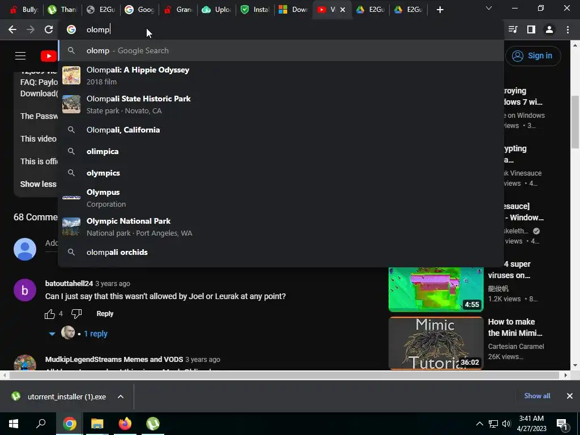Open the media control icon in toolbar
This screenshot has width=580, height=435.
click(x=513, y=29)
